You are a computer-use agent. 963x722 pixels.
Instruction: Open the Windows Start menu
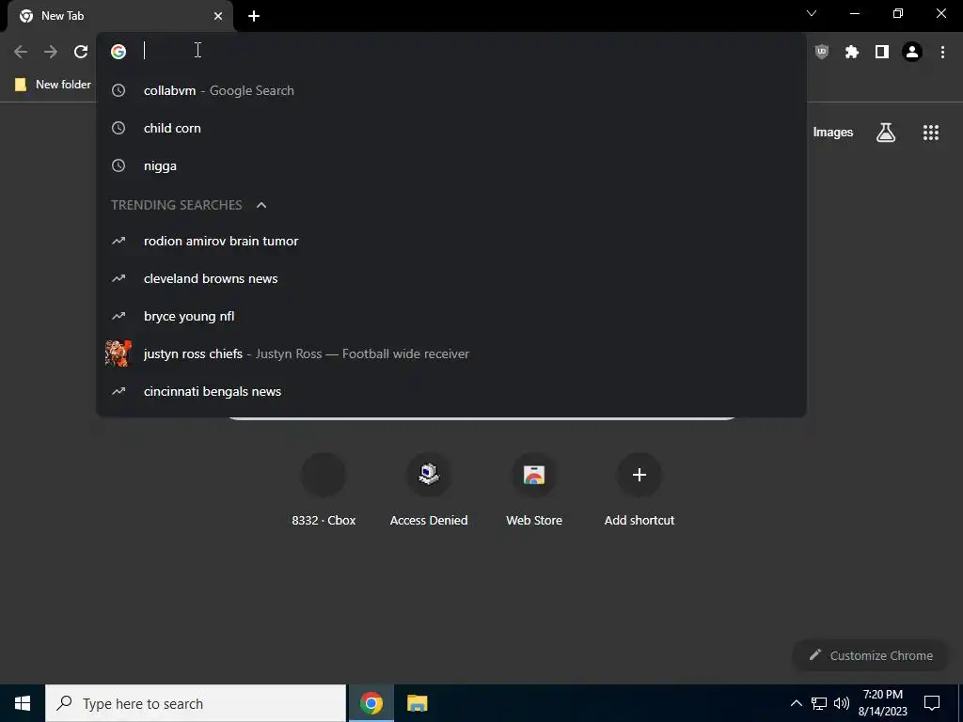[23, 703]
